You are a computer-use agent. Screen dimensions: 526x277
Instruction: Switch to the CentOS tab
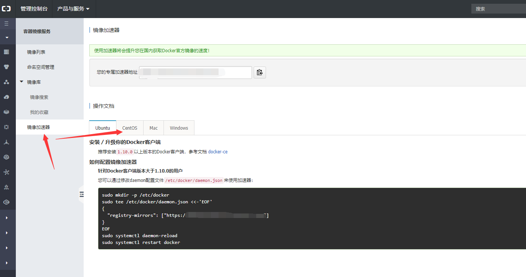(x=130, y=128)
